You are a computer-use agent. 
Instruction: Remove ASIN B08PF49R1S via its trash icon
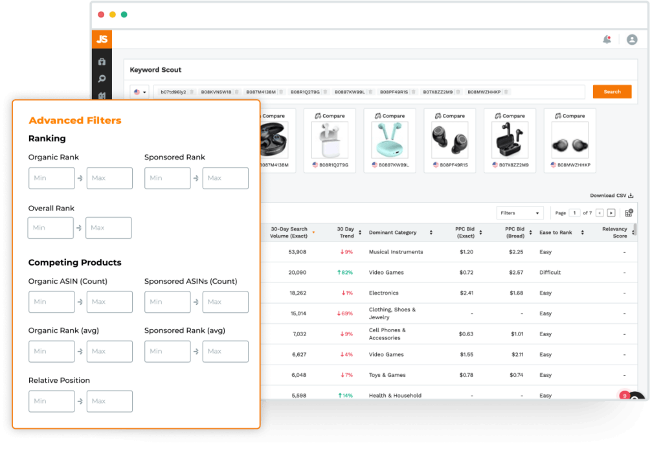[x=414, y=92]
